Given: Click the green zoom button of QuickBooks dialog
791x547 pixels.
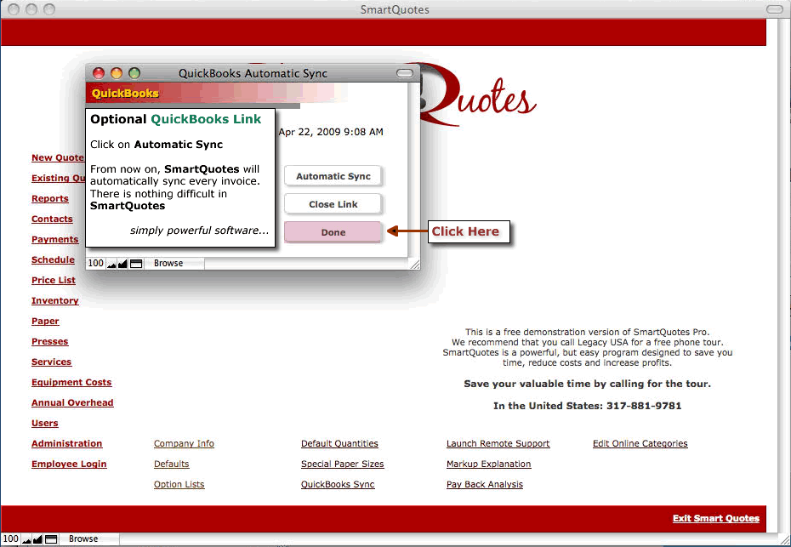Looking at the screenshot, I should [x=134, y=73].
